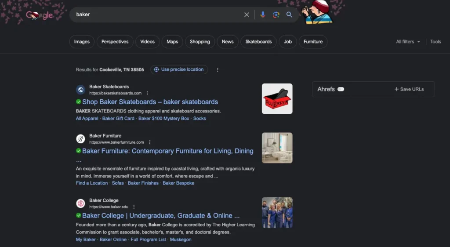Click the Google doodle logo

(39, 15)
